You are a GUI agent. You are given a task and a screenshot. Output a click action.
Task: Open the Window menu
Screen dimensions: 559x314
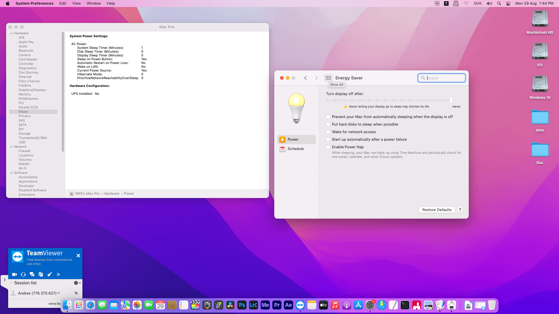[x=93, y=3]
